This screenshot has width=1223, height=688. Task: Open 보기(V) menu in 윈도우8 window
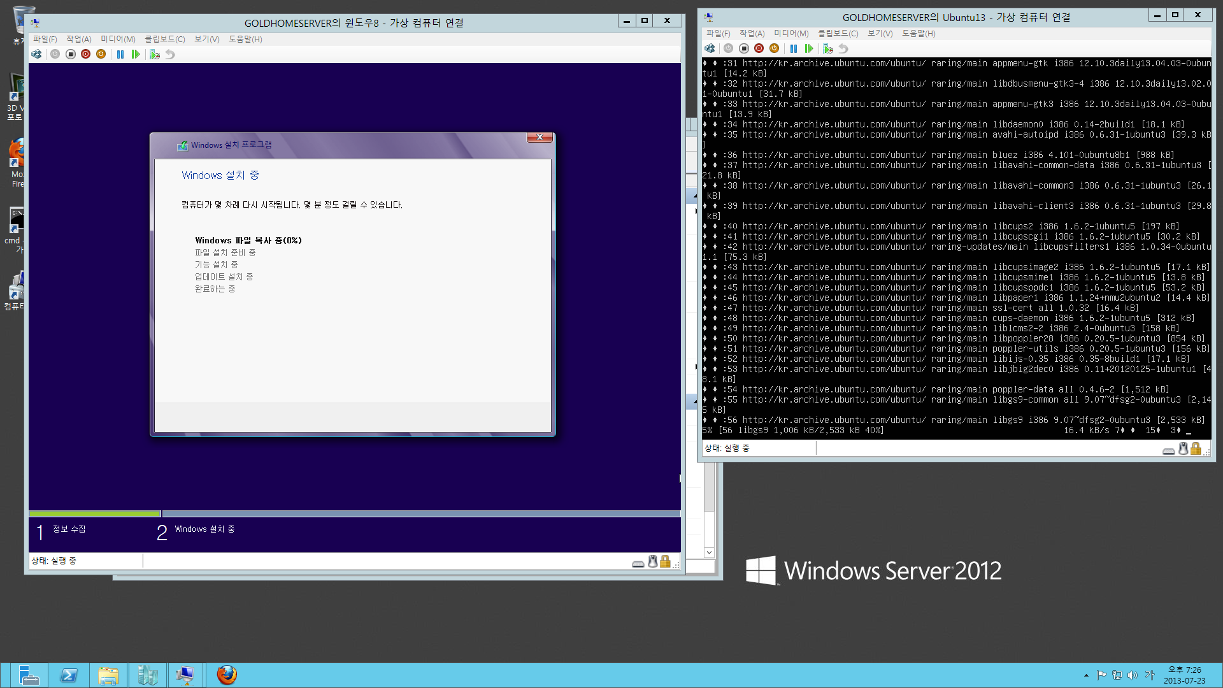point(207,39)
